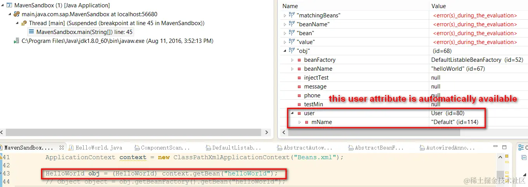528x187 pixels.
Task: Click the Expressions view scrollbar left arrow
Action: 285,132
